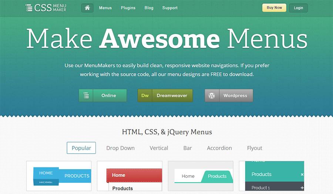The height and width of the screenshot is (194, 333).
Task: Click the WordPress logo icon
Action: click(x=212, y=96)
